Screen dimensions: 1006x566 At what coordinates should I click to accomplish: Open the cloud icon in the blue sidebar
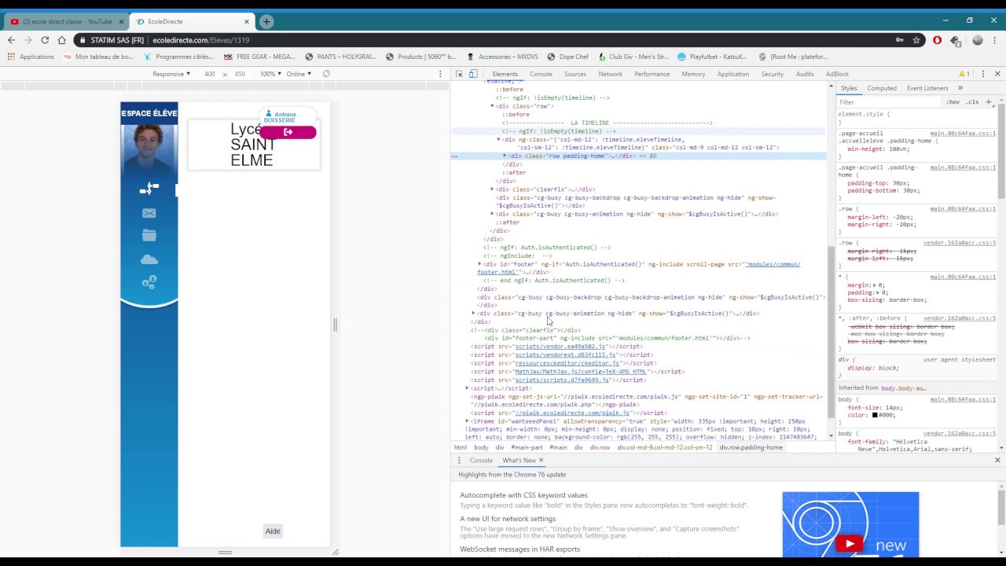[149, 259]
